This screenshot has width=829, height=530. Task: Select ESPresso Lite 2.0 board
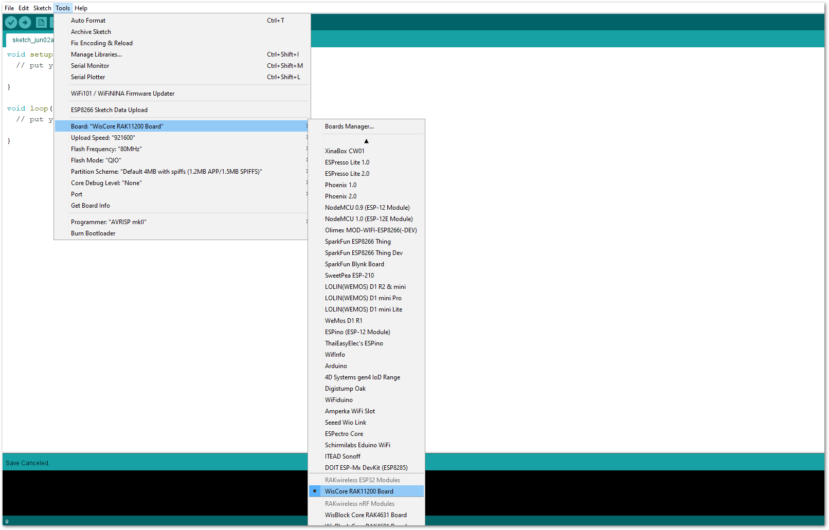tap(366, 174)
